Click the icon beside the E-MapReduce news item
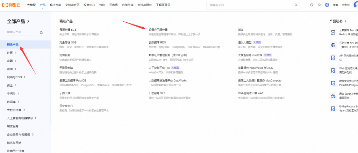The image size is (358, 153). pyautogui.click(x=333, y=109)
